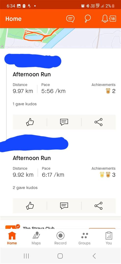Share the 9.97 km Afternoon Run
Image resolution: width=121 pixels, height=264 pixels.
click(99, 122)
